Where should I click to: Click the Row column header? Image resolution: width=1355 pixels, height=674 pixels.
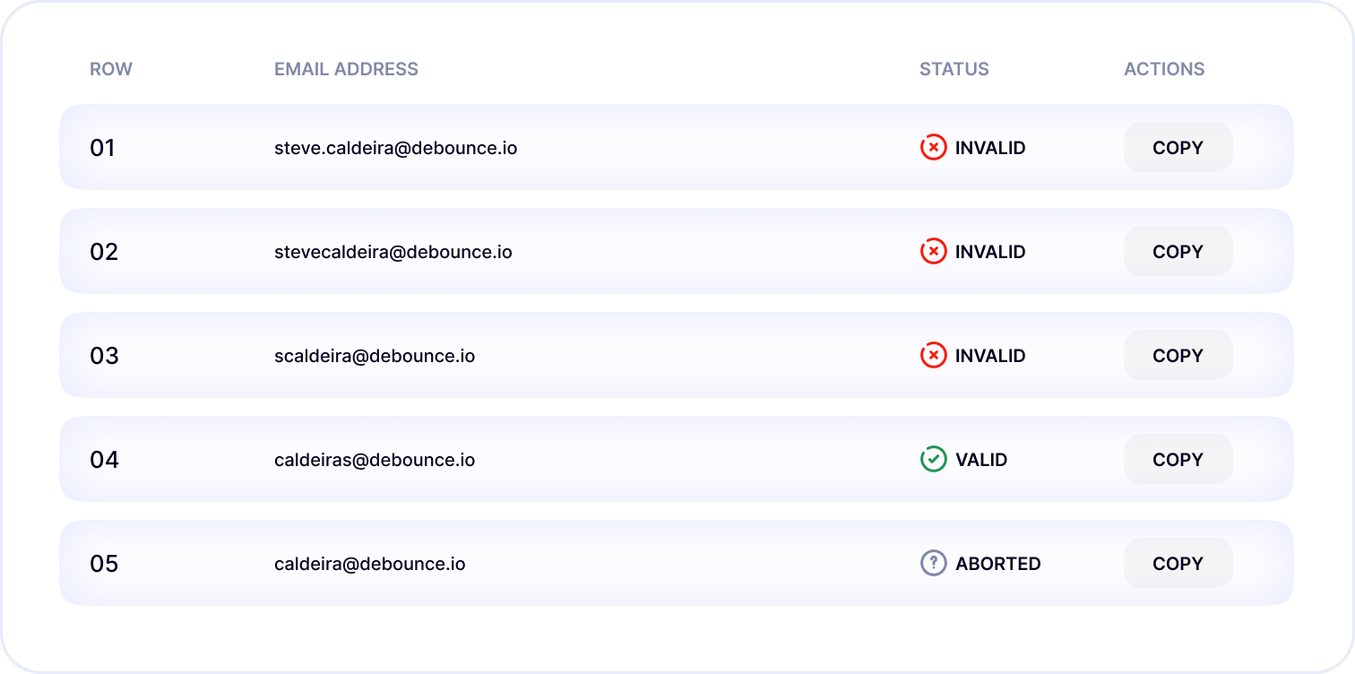click(x=111, y=69)
